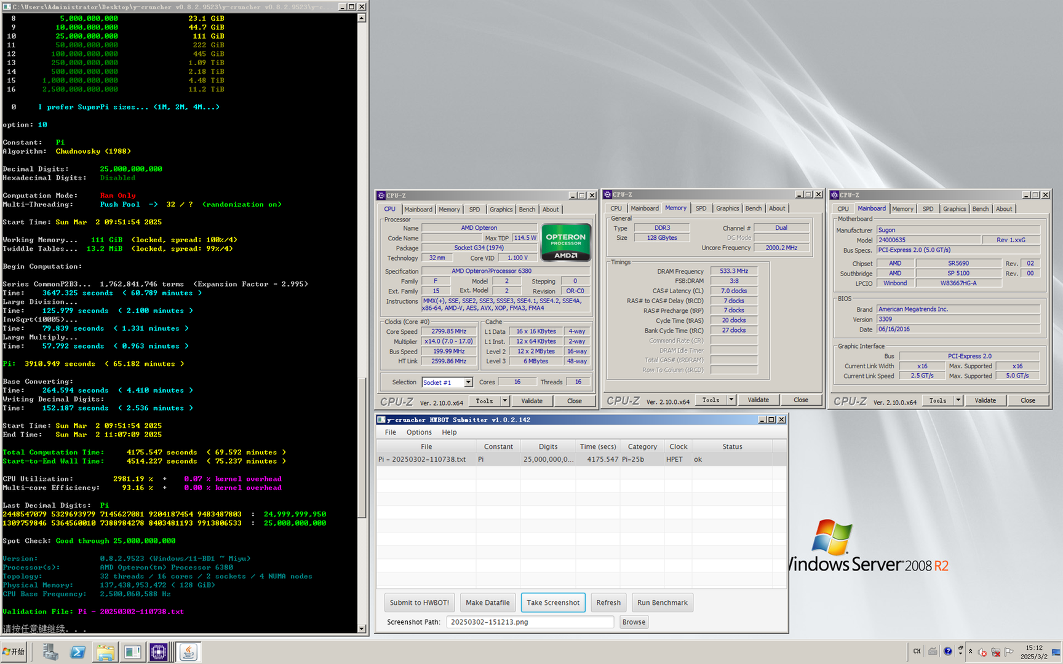
Task: Open SPD tab in the CPU window of CPU-Z
Action: pos(474,209)
